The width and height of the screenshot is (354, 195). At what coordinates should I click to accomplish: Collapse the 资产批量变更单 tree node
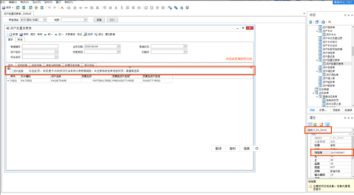317,60
